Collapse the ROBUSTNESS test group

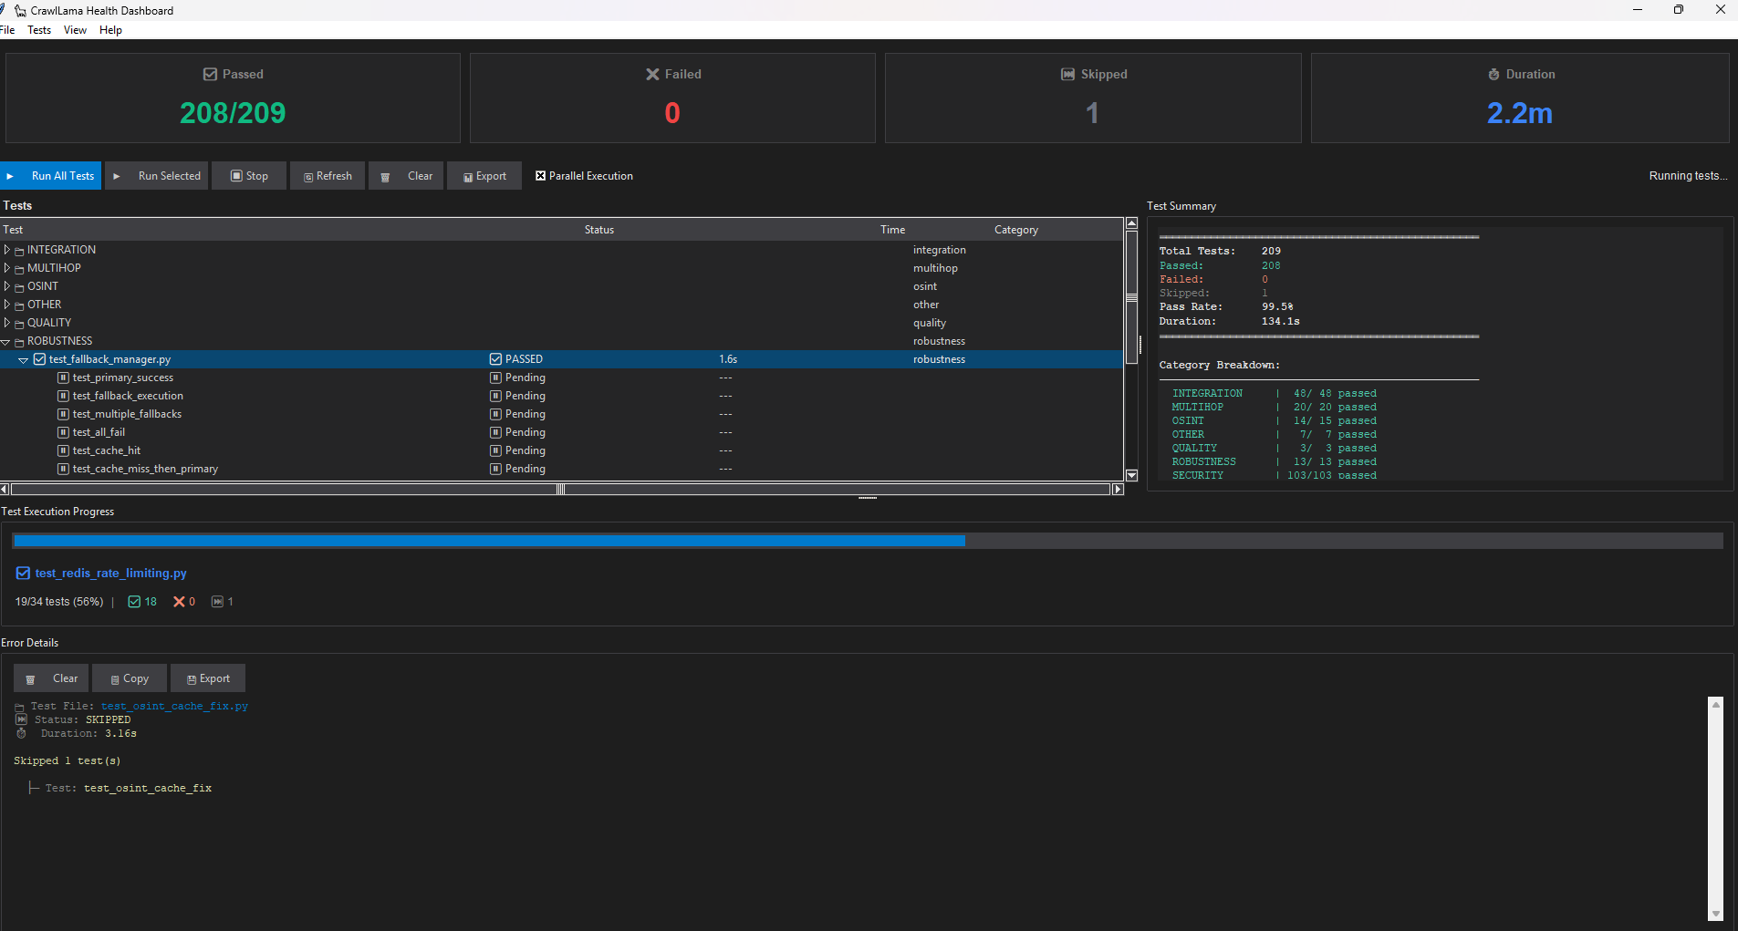click(x=6, y=340)
